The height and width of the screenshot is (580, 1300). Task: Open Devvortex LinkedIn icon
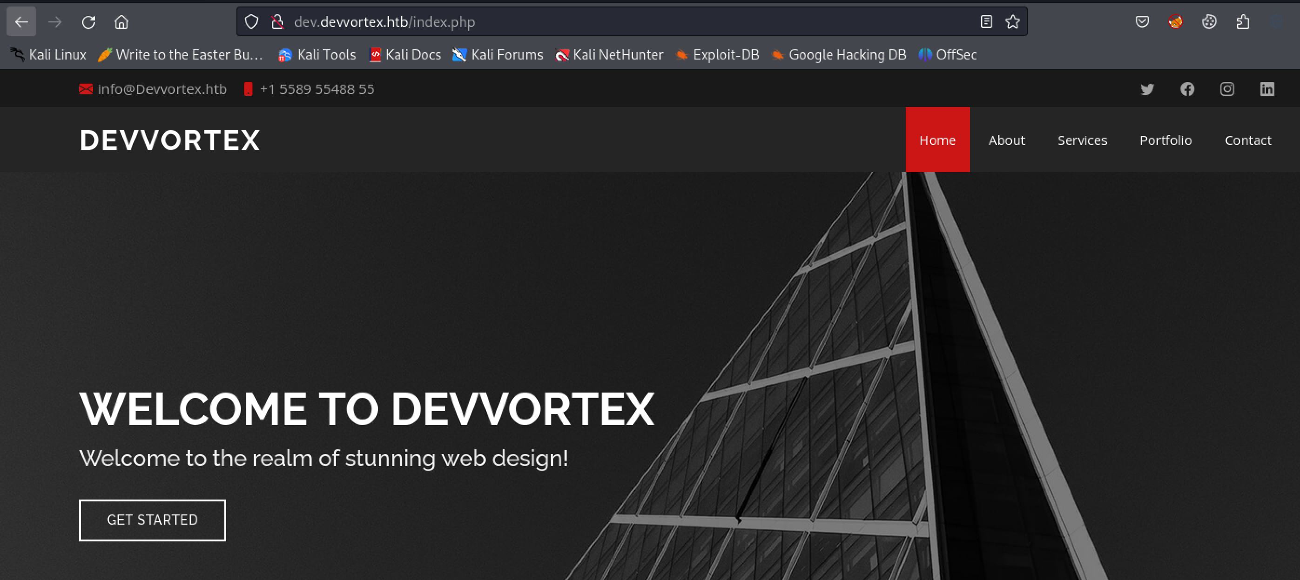click(1267, 89)
